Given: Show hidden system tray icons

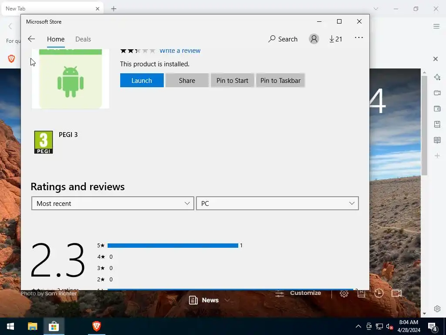Looking at the screenshot, I should [358, 326].
